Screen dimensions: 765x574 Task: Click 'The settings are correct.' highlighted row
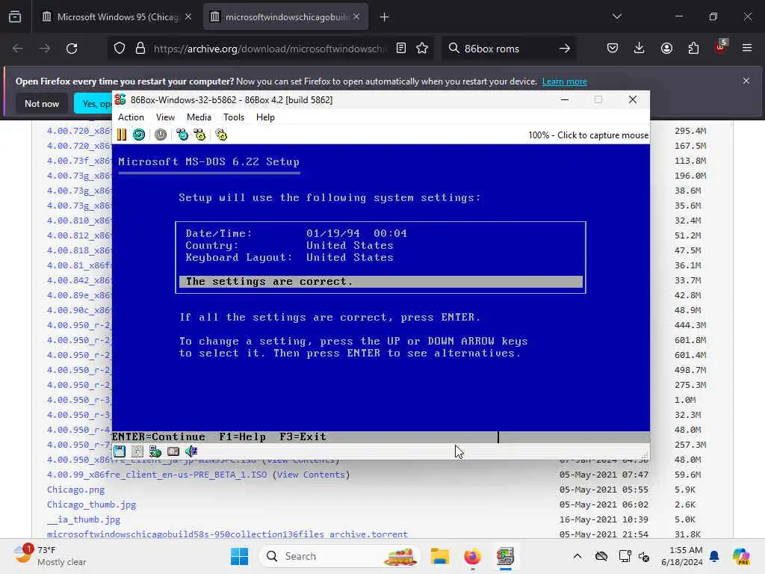pos(380,282)
